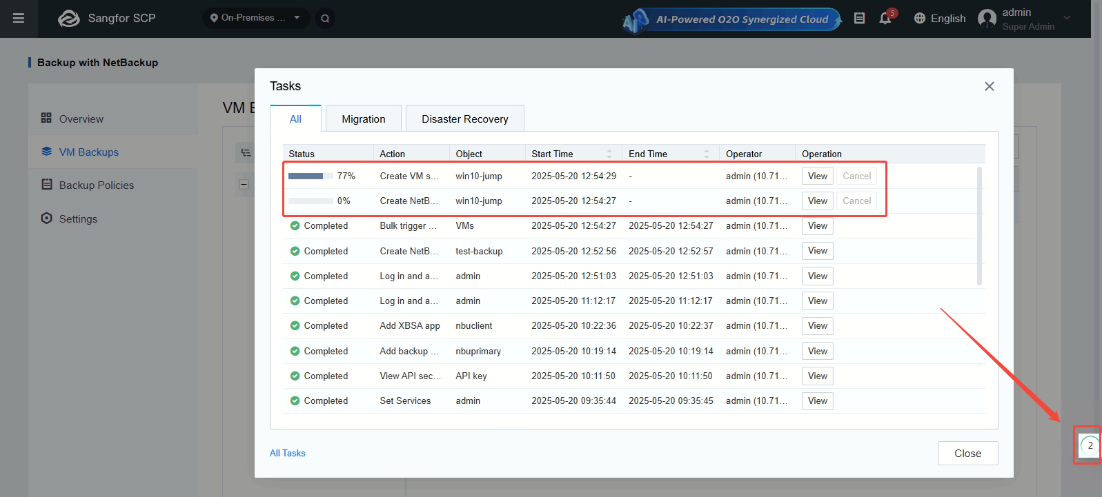Click the nbuclient object cell
Image resolution: width=1102 pixels, height=497 pixels.
[x=474, y=325]
